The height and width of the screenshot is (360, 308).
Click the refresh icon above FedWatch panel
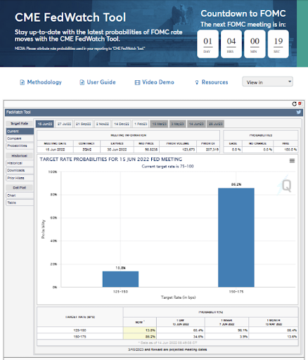(x=295, y=104)
